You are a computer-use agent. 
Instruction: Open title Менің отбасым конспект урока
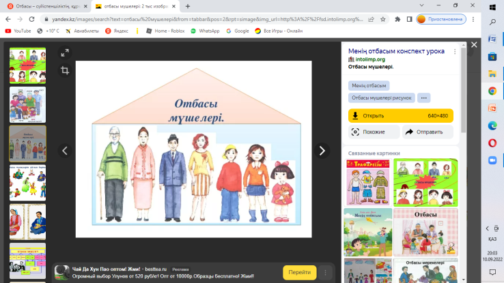[396, 51]
